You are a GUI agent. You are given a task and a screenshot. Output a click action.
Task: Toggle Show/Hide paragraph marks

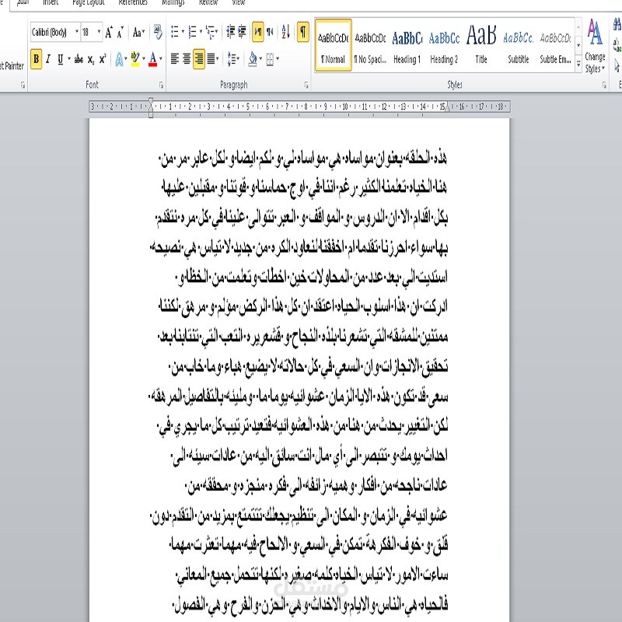coord(303,31)
